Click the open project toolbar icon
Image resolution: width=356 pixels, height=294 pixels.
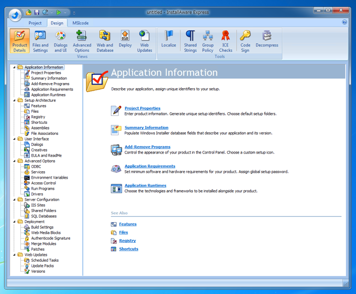coord(28,13)
